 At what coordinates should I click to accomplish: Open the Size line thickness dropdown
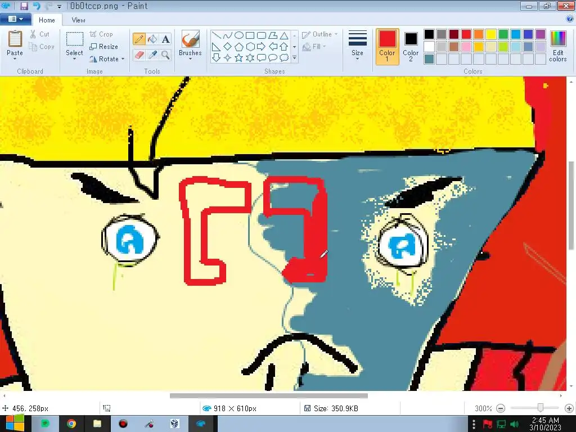357,46
